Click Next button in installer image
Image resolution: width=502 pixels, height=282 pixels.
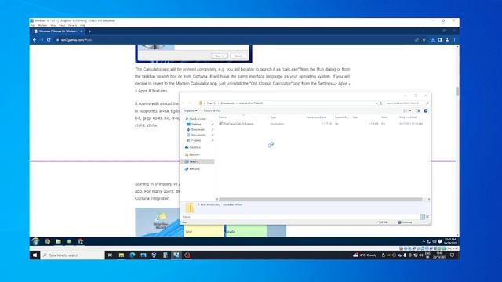(x=220, y=56)
